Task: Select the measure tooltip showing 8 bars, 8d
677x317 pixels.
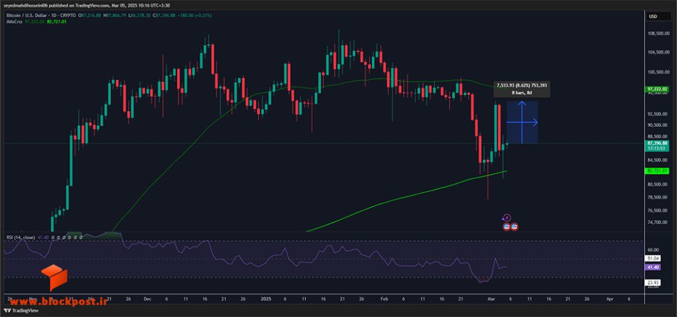Action: click(522, 89)
